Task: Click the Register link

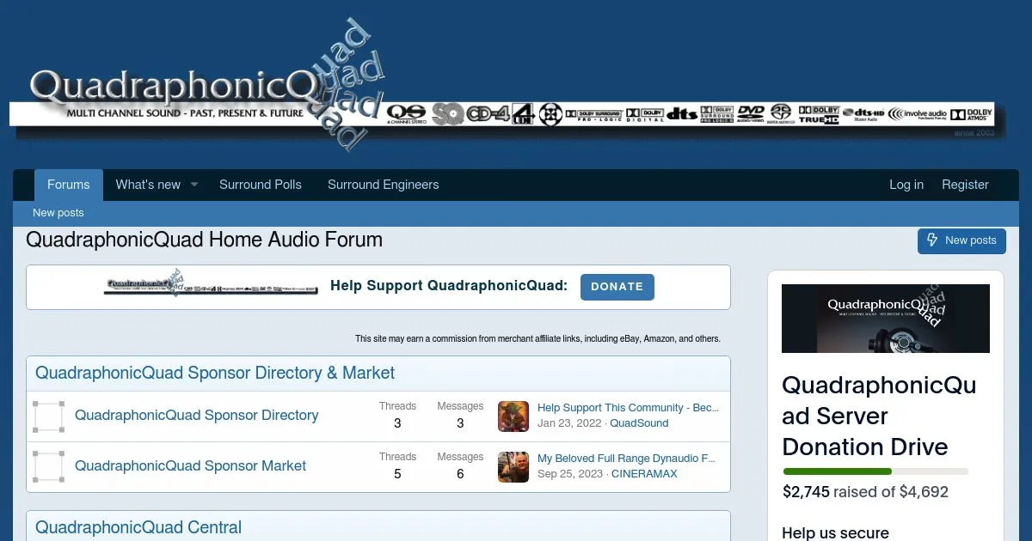Action: (x=965, y=185)
